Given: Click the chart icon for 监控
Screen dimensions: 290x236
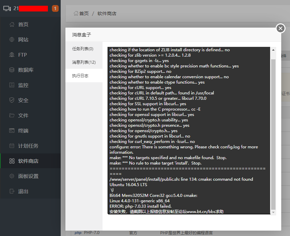Looking at the screenshot, I should click(x=12, y=85).
